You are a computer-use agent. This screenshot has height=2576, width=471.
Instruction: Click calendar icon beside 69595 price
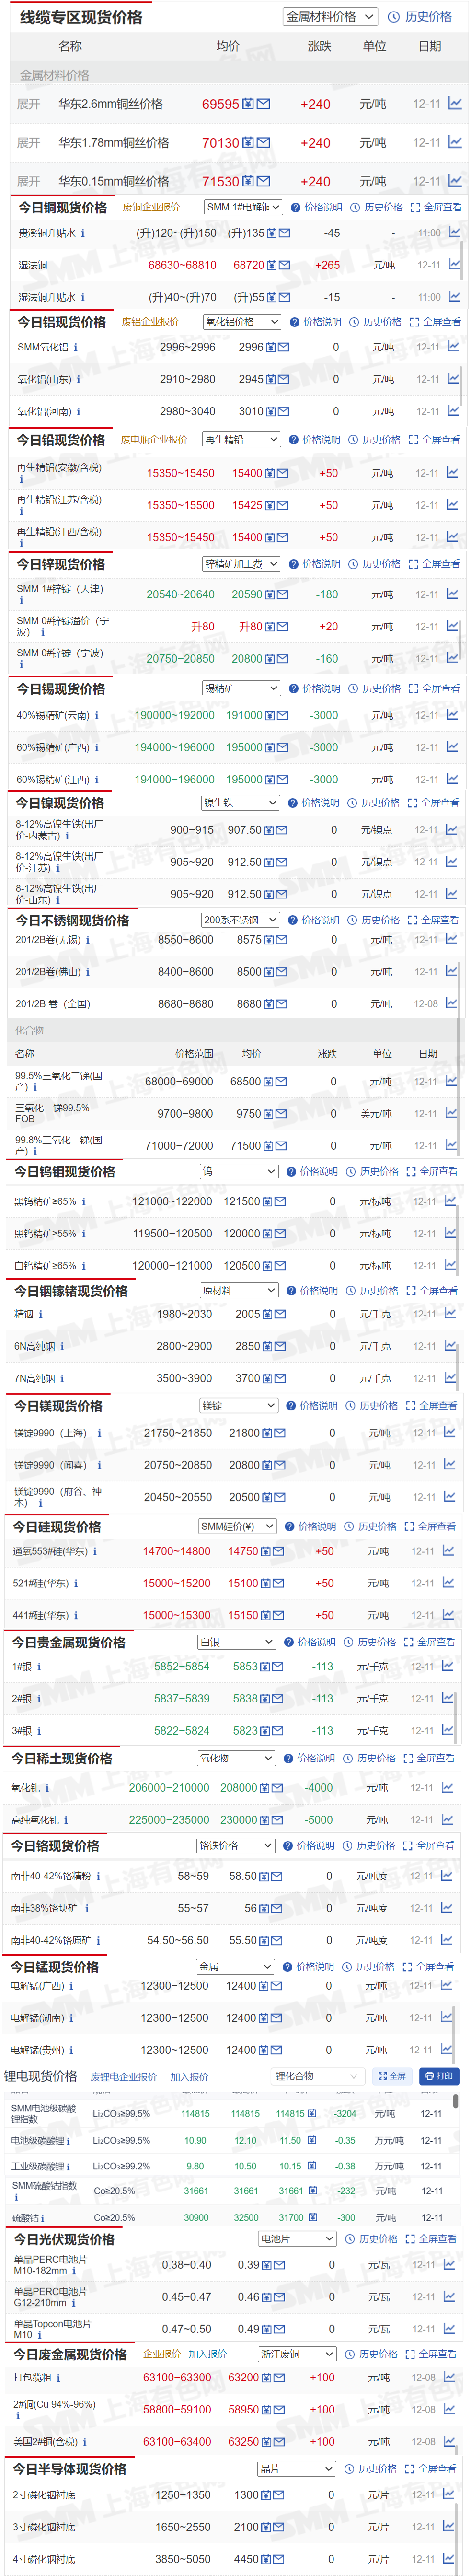coord(248,104)
